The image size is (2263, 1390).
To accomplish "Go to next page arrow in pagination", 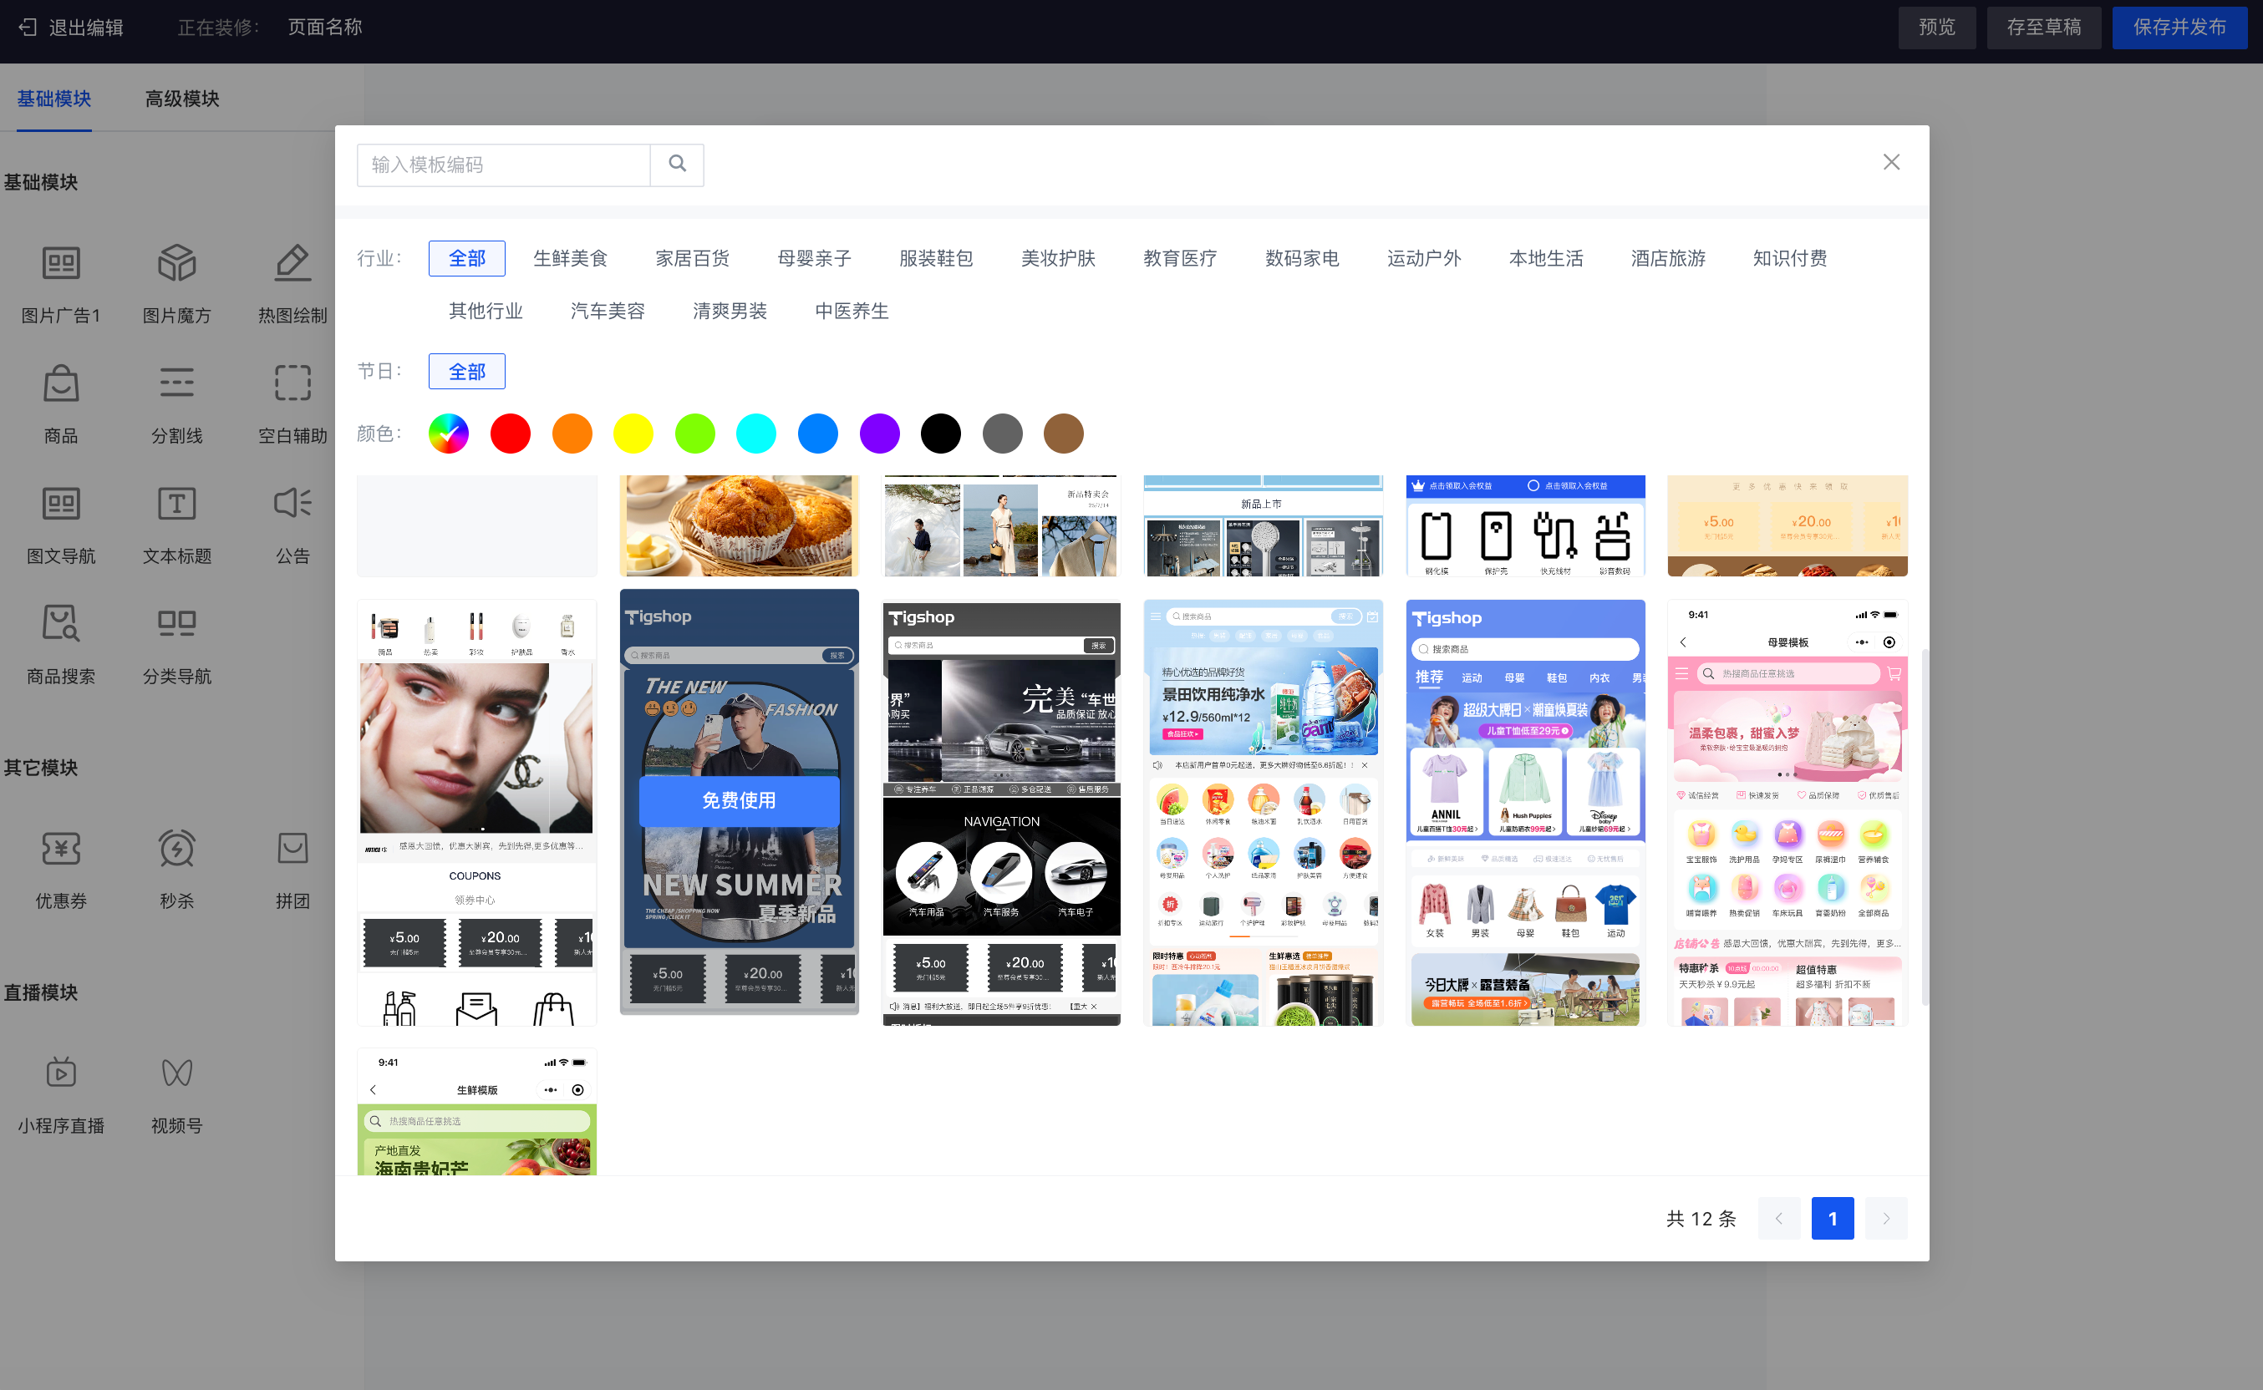I will 1886,1219.
